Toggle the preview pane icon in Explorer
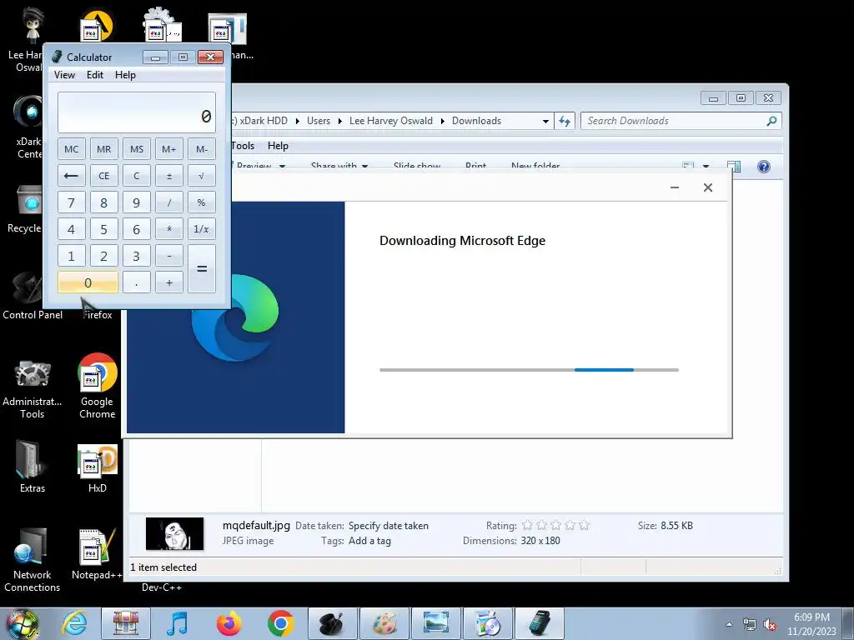 [734, 167]
